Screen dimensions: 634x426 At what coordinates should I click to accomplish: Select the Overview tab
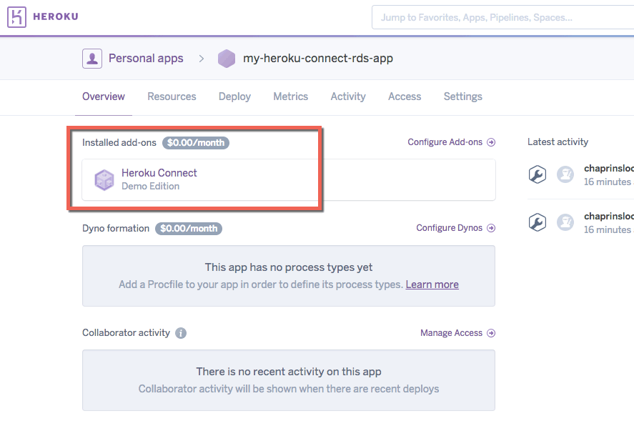click(104, 96)
